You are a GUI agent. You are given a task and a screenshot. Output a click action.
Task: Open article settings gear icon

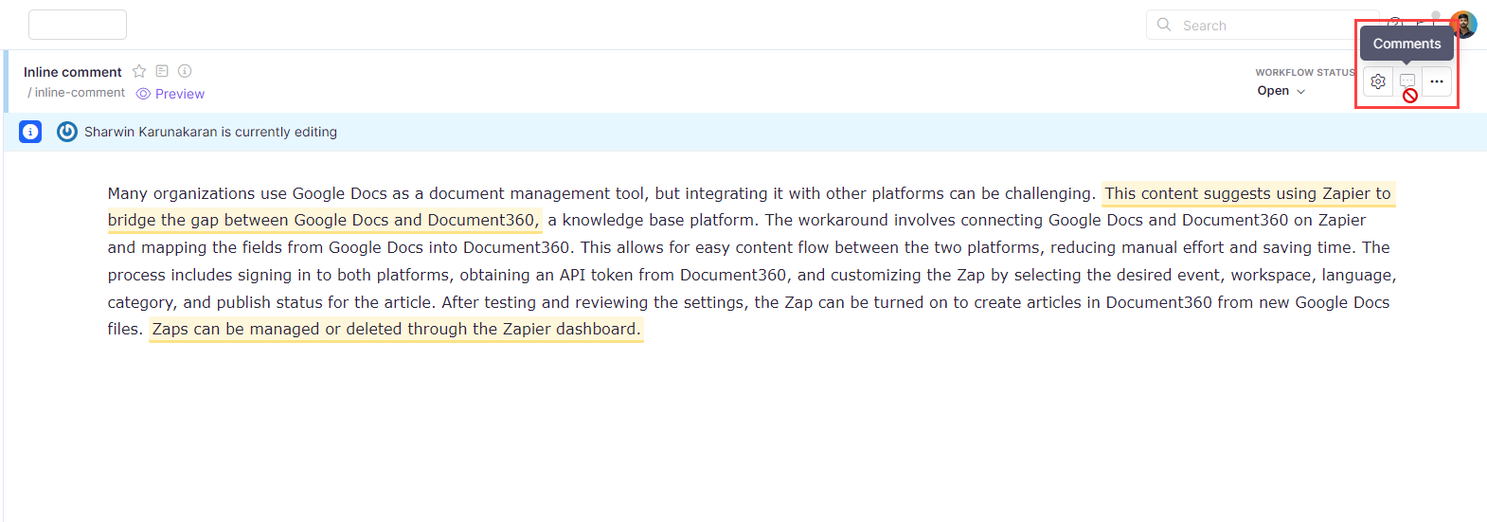coord(1378,81)
